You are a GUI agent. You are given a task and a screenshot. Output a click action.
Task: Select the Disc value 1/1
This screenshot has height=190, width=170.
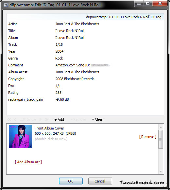[58, 86]
